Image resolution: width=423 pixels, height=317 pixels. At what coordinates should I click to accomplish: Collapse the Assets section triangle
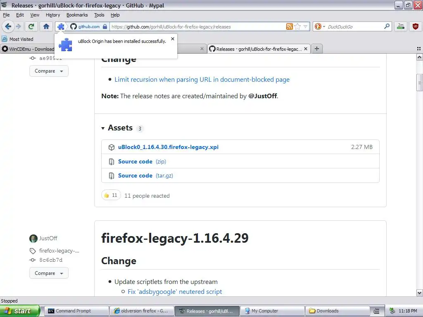(103, 128)
